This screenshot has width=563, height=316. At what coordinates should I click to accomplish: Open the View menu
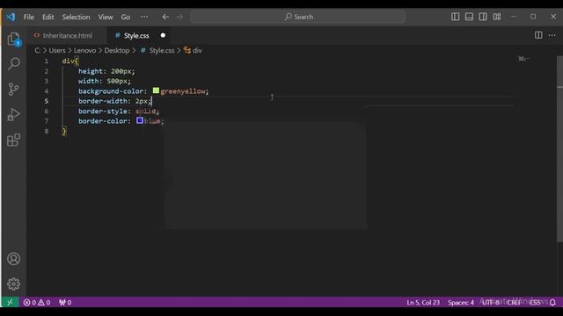(x=106, y=17)
